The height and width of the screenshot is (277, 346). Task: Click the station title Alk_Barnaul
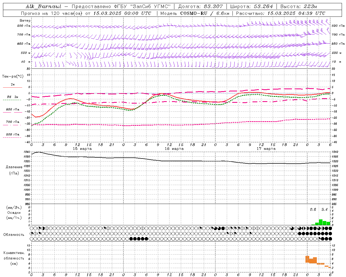pyautogui.click(x=44, y=6)
